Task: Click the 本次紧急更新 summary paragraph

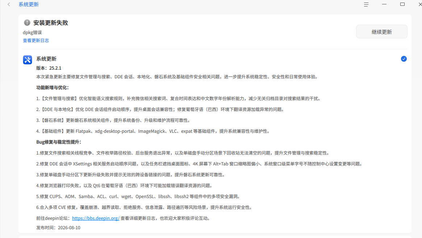Action: point(177,77)
